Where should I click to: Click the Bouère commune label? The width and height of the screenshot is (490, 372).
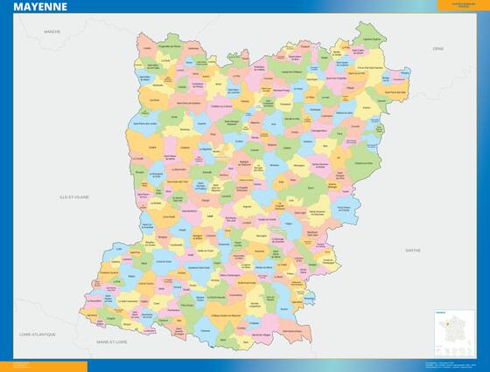(284, 309)
